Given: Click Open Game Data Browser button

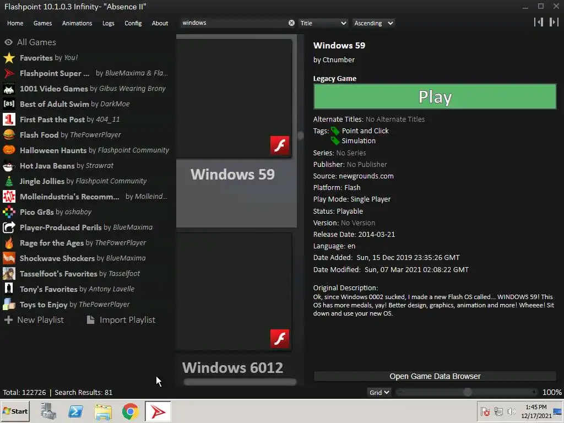Looking at the screenshot, I should 435,376.
